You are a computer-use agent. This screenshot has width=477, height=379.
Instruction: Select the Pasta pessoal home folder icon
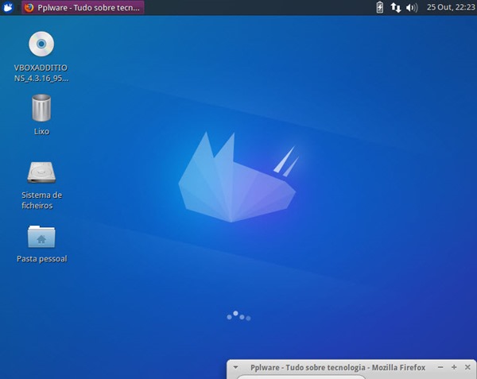[x=41, y=237]
